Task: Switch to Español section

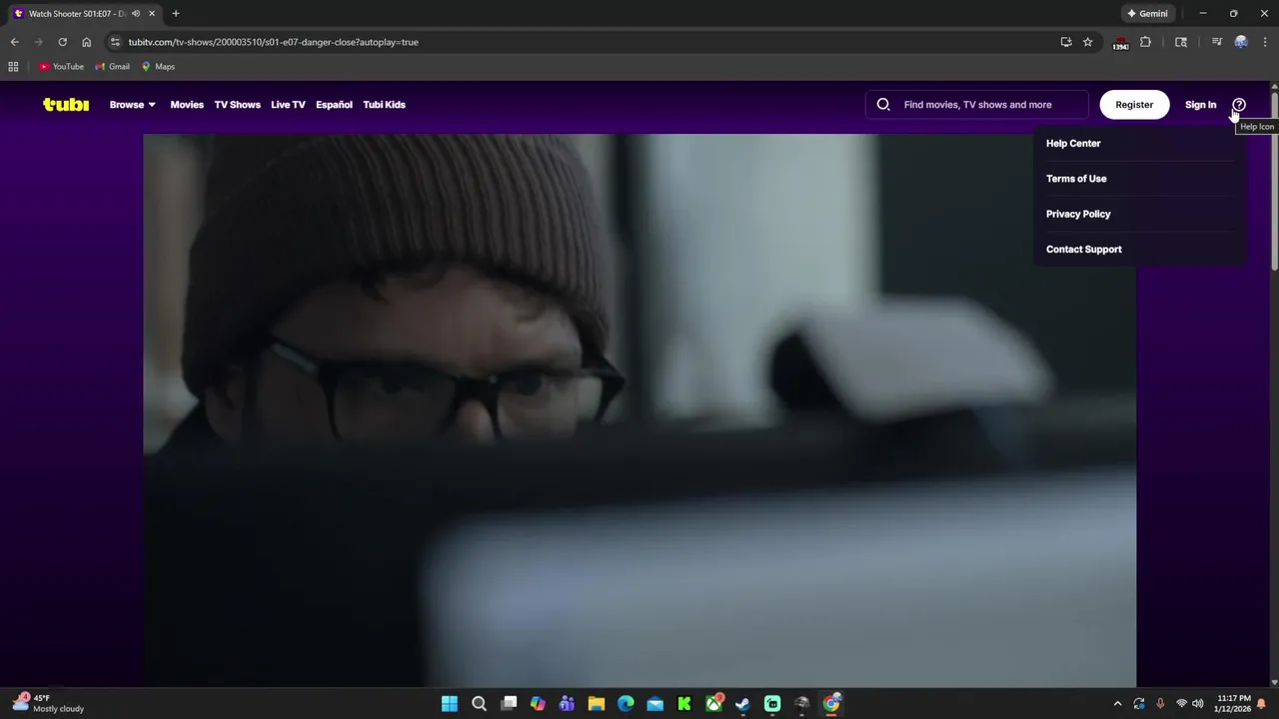Action: click(334, 104)
